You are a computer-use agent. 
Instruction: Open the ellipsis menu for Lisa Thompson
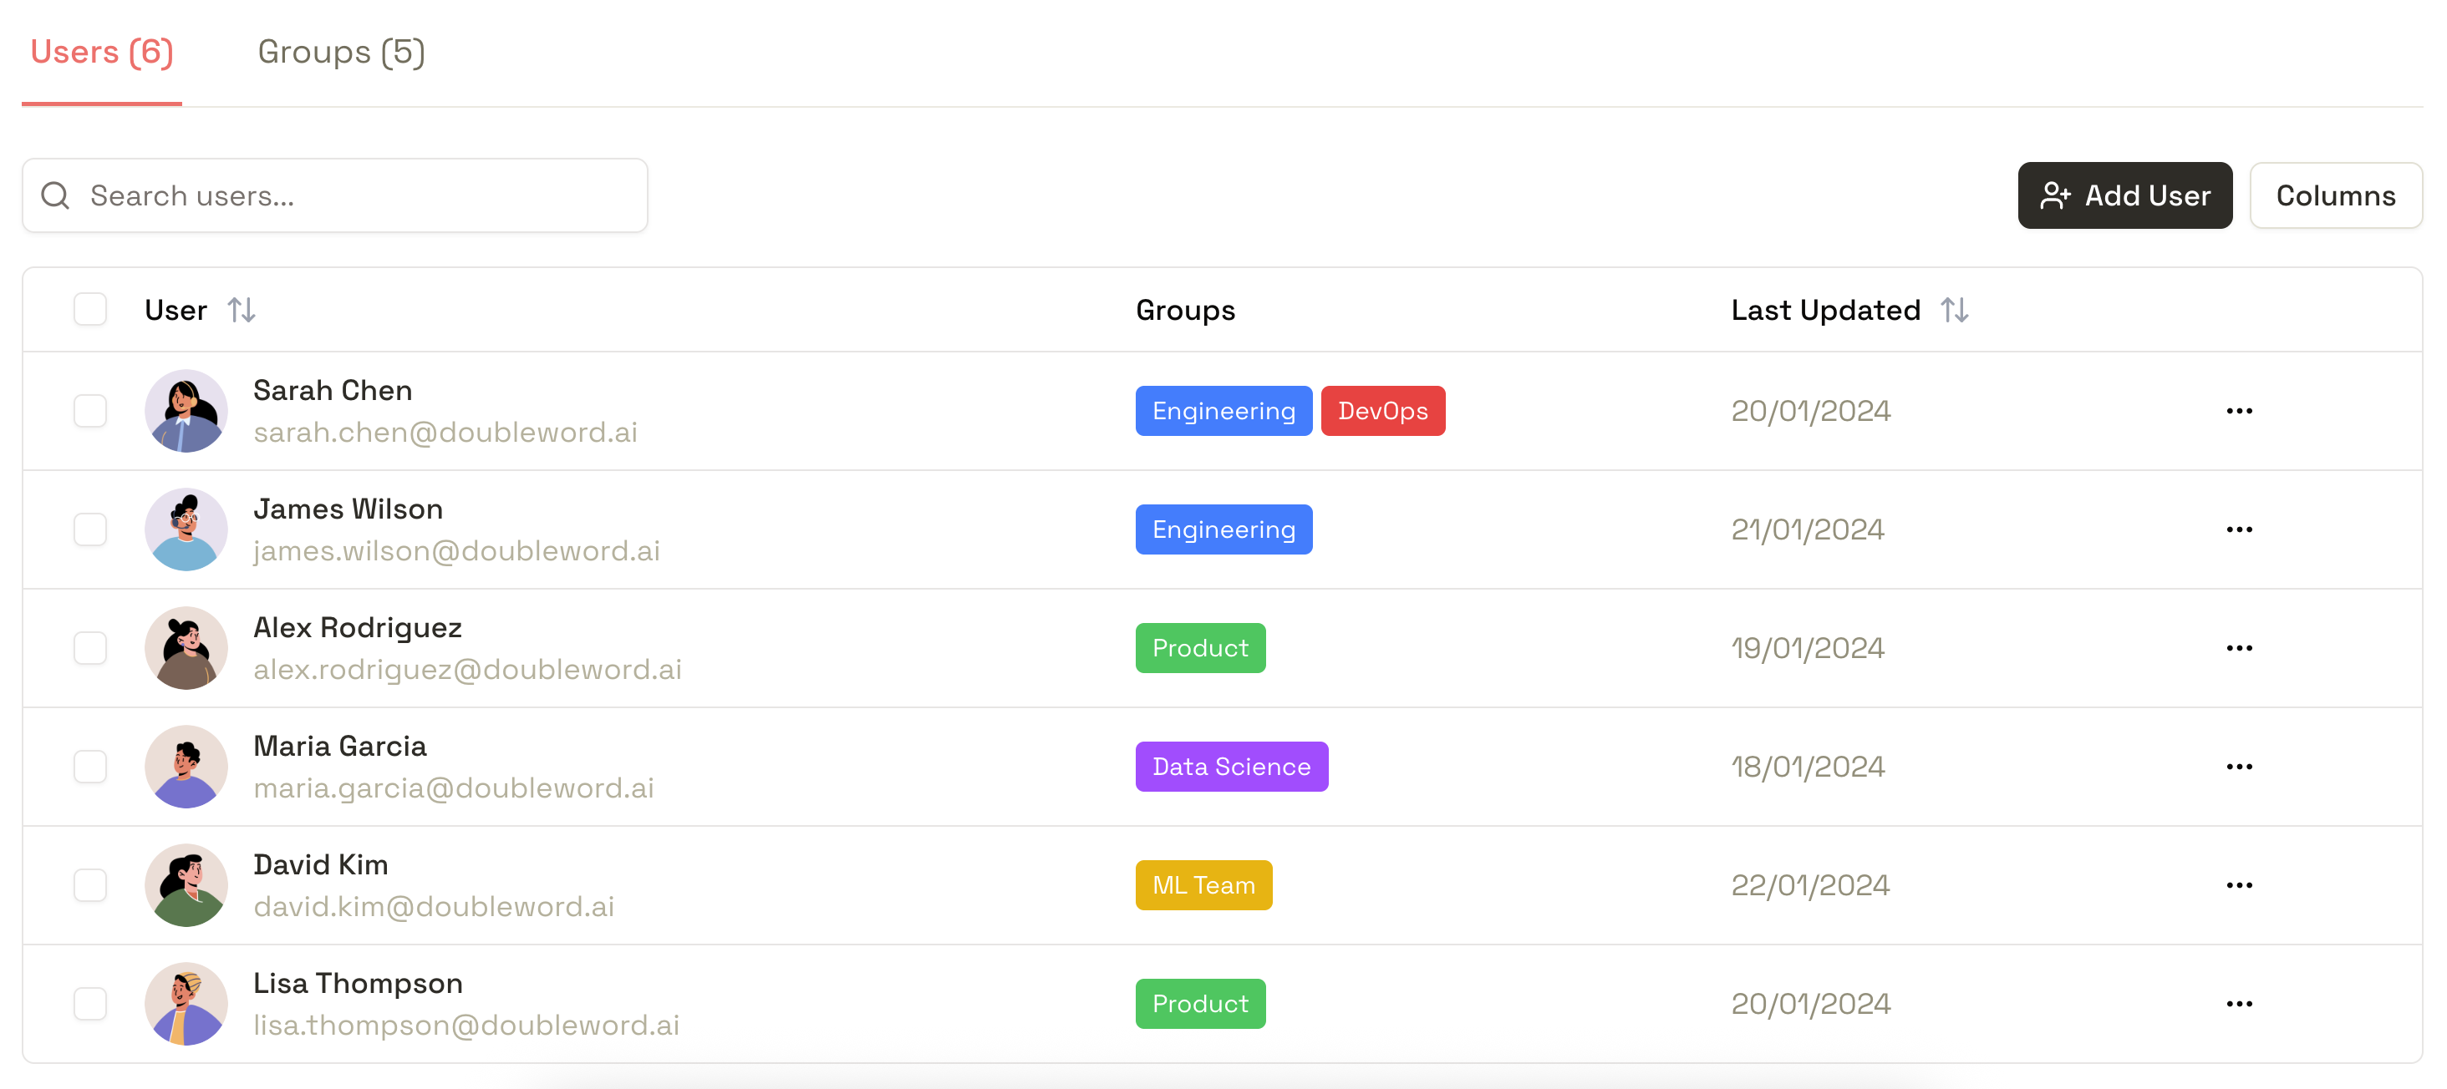(2240, 1004)
